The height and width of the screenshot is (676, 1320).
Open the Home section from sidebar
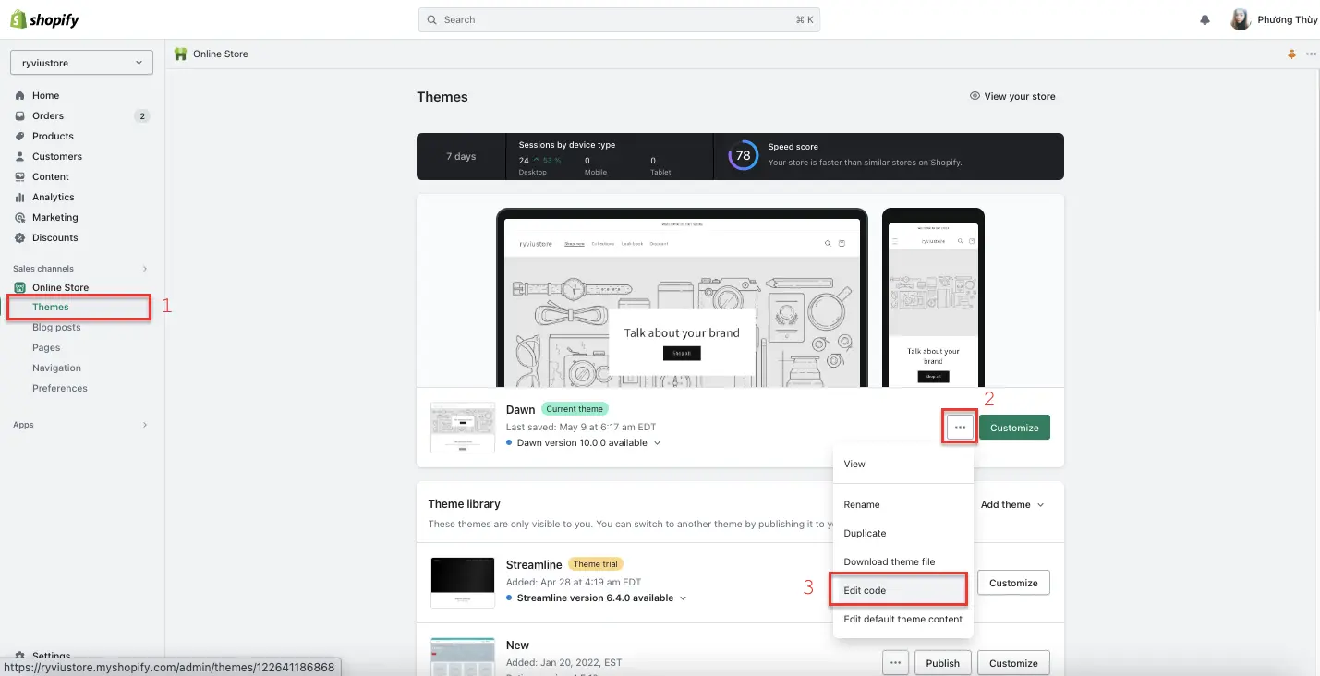point(44,95)
